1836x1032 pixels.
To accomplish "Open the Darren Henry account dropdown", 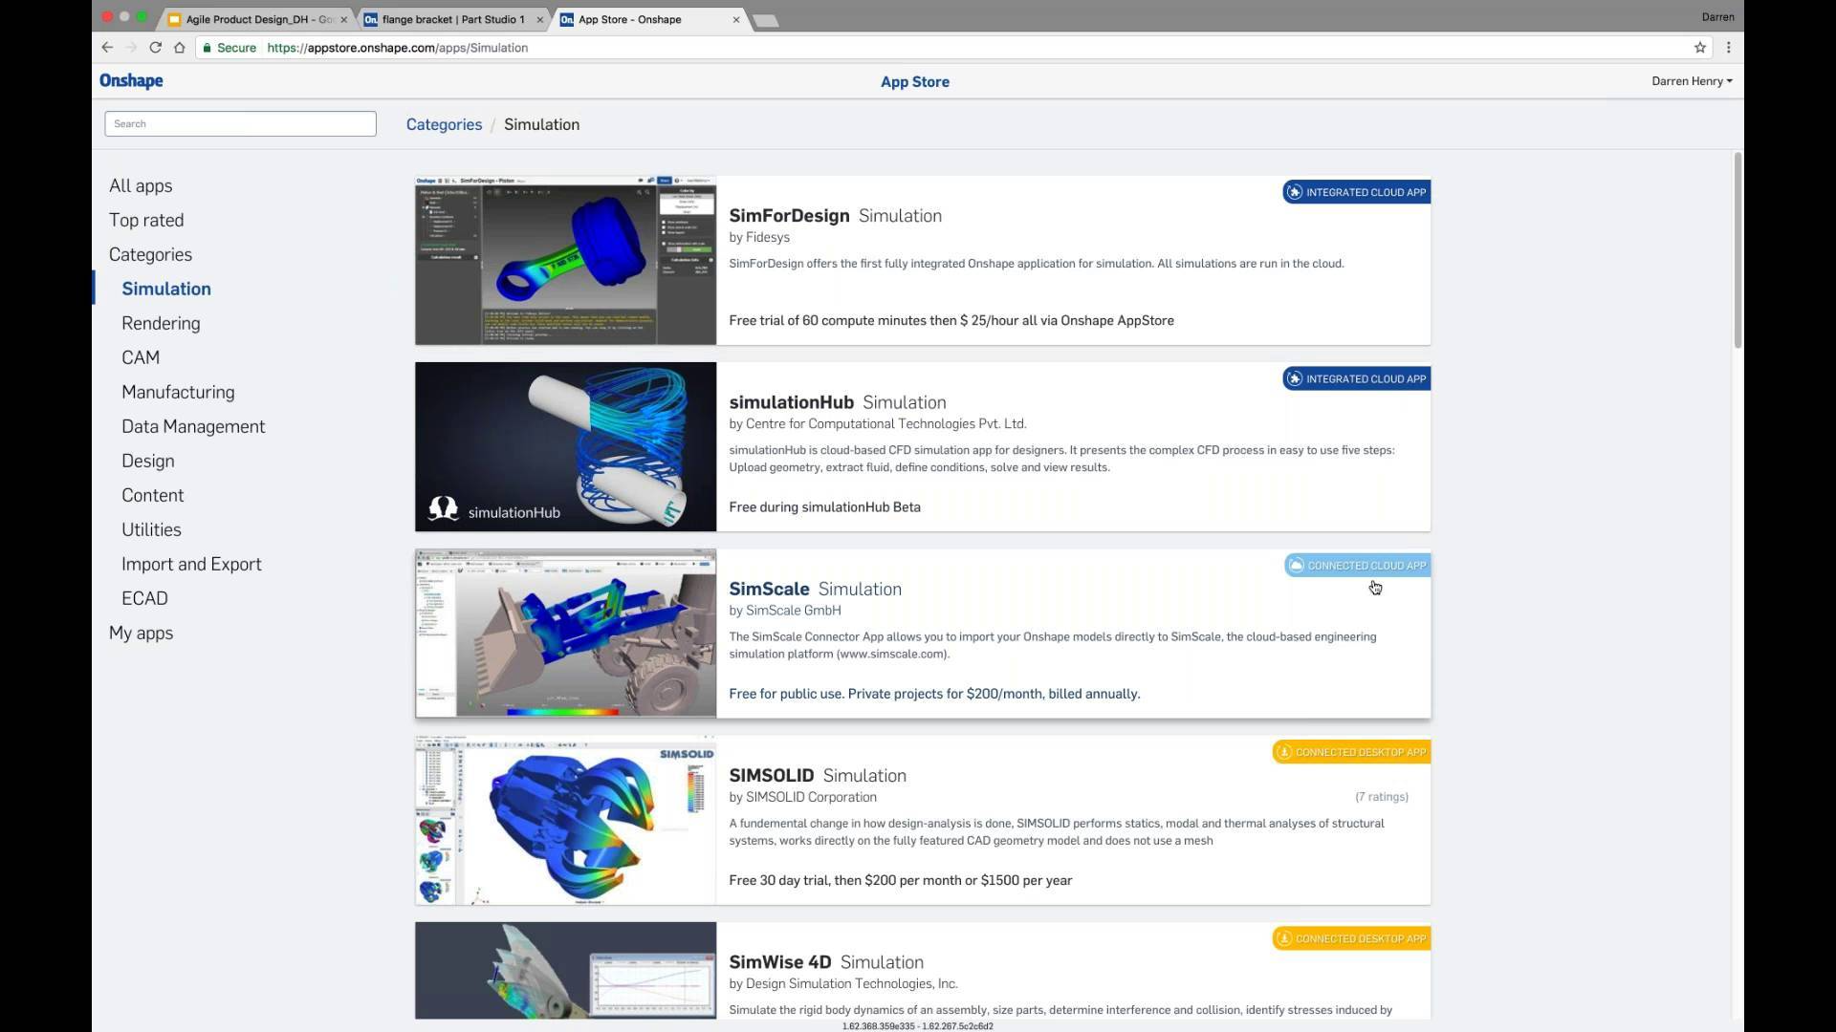I will tap(1692, 81).
